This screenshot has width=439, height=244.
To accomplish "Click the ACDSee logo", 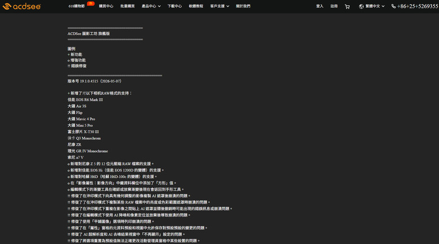I will pos(21,6).
